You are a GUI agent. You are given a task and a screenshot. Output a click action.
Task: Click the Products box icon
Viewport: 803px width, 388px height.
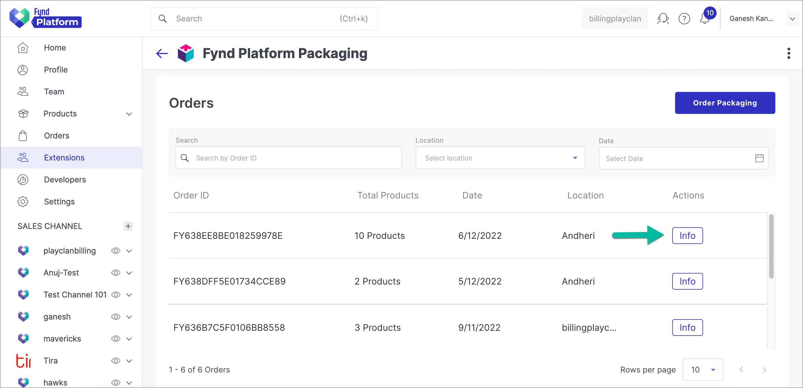(23, 114)
